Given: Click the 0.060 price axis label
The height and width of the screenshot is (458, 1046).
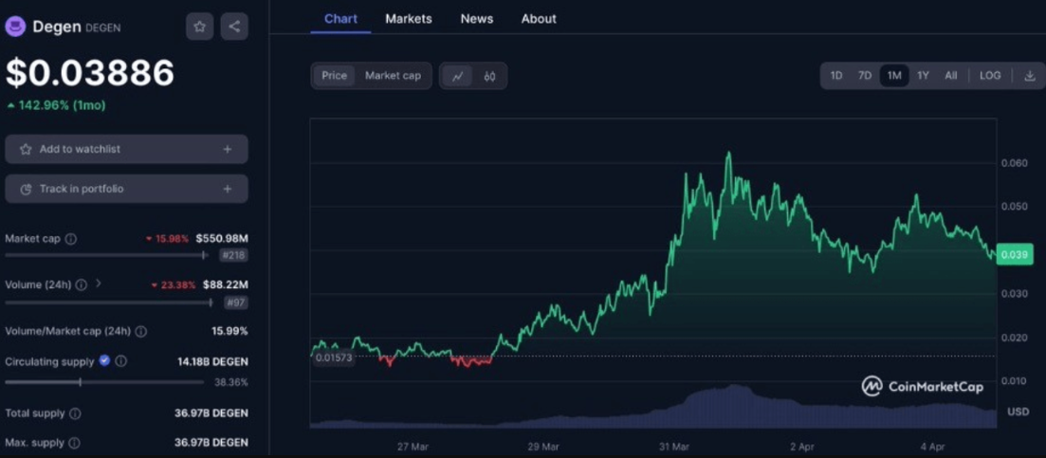Looking at the screenshot, I should click(1014, 163).
